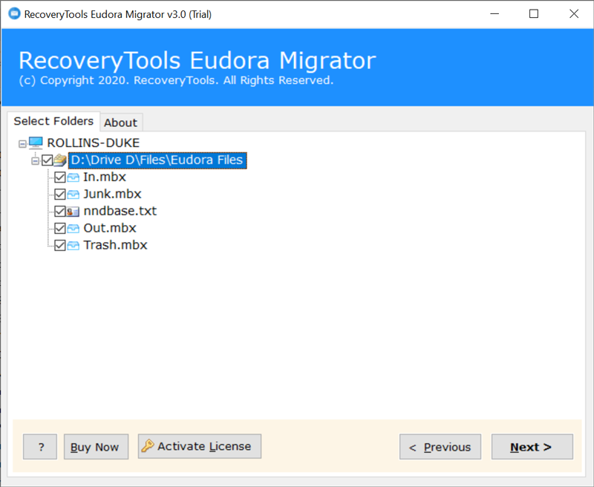
Task: Uncheck the D:\Drive D\Files\Eudora Files checkbox
Action: 48,160
